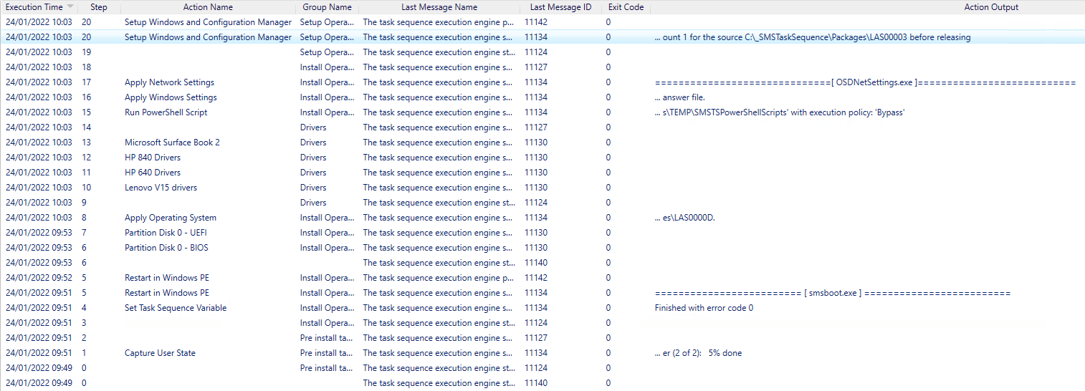Select the HP 640 Drivers row

click(542, 173)
